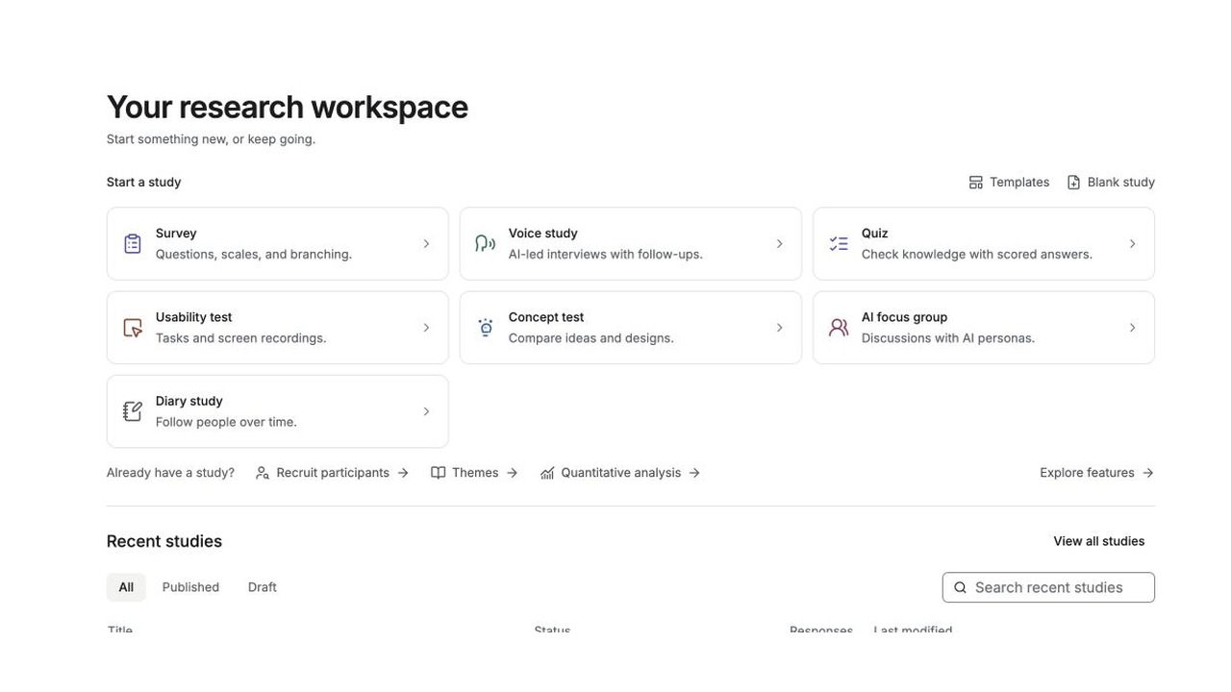Click the Diary study notebook icon
Viewport: 1231px width, 692px height.
pyautogui.click(x=133, y=411)
